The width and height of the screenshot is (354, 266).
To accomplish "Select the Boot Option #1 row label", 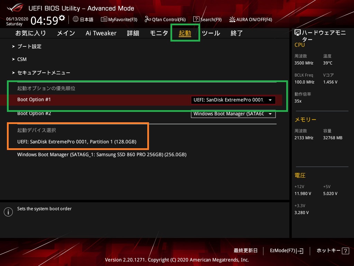I will pyautogui.click(x=34, y=99).
